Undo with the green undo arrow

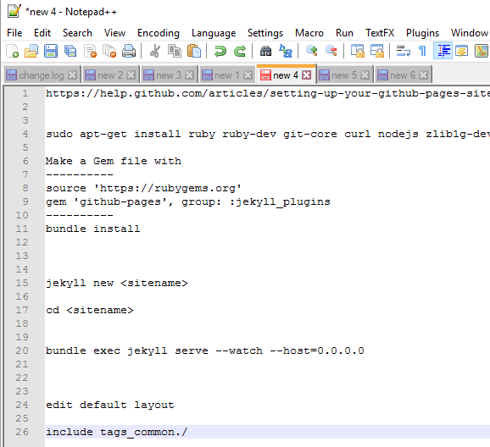click(x=220, y=51)
